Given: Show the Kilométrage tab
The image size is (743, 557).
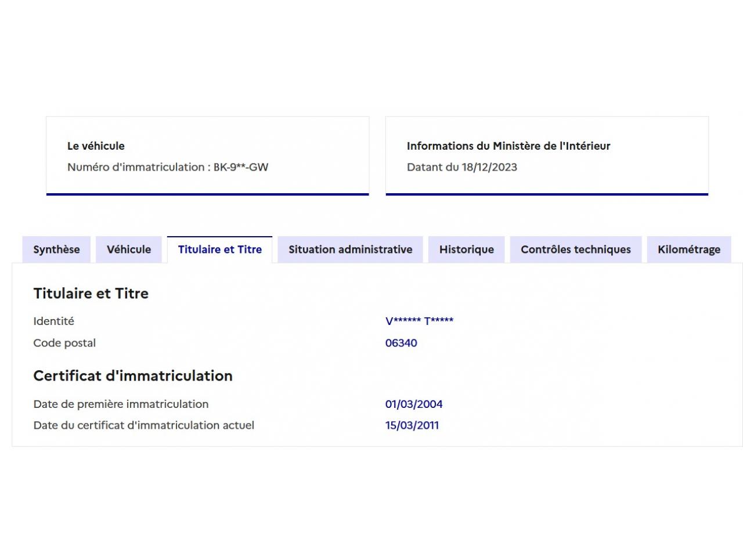Looking at the screenshot, I should tap(688, 249).
